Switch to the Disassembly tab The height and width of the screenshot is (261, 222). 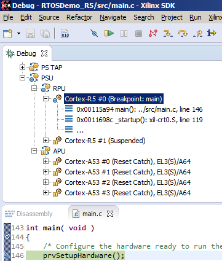(29, 214)
